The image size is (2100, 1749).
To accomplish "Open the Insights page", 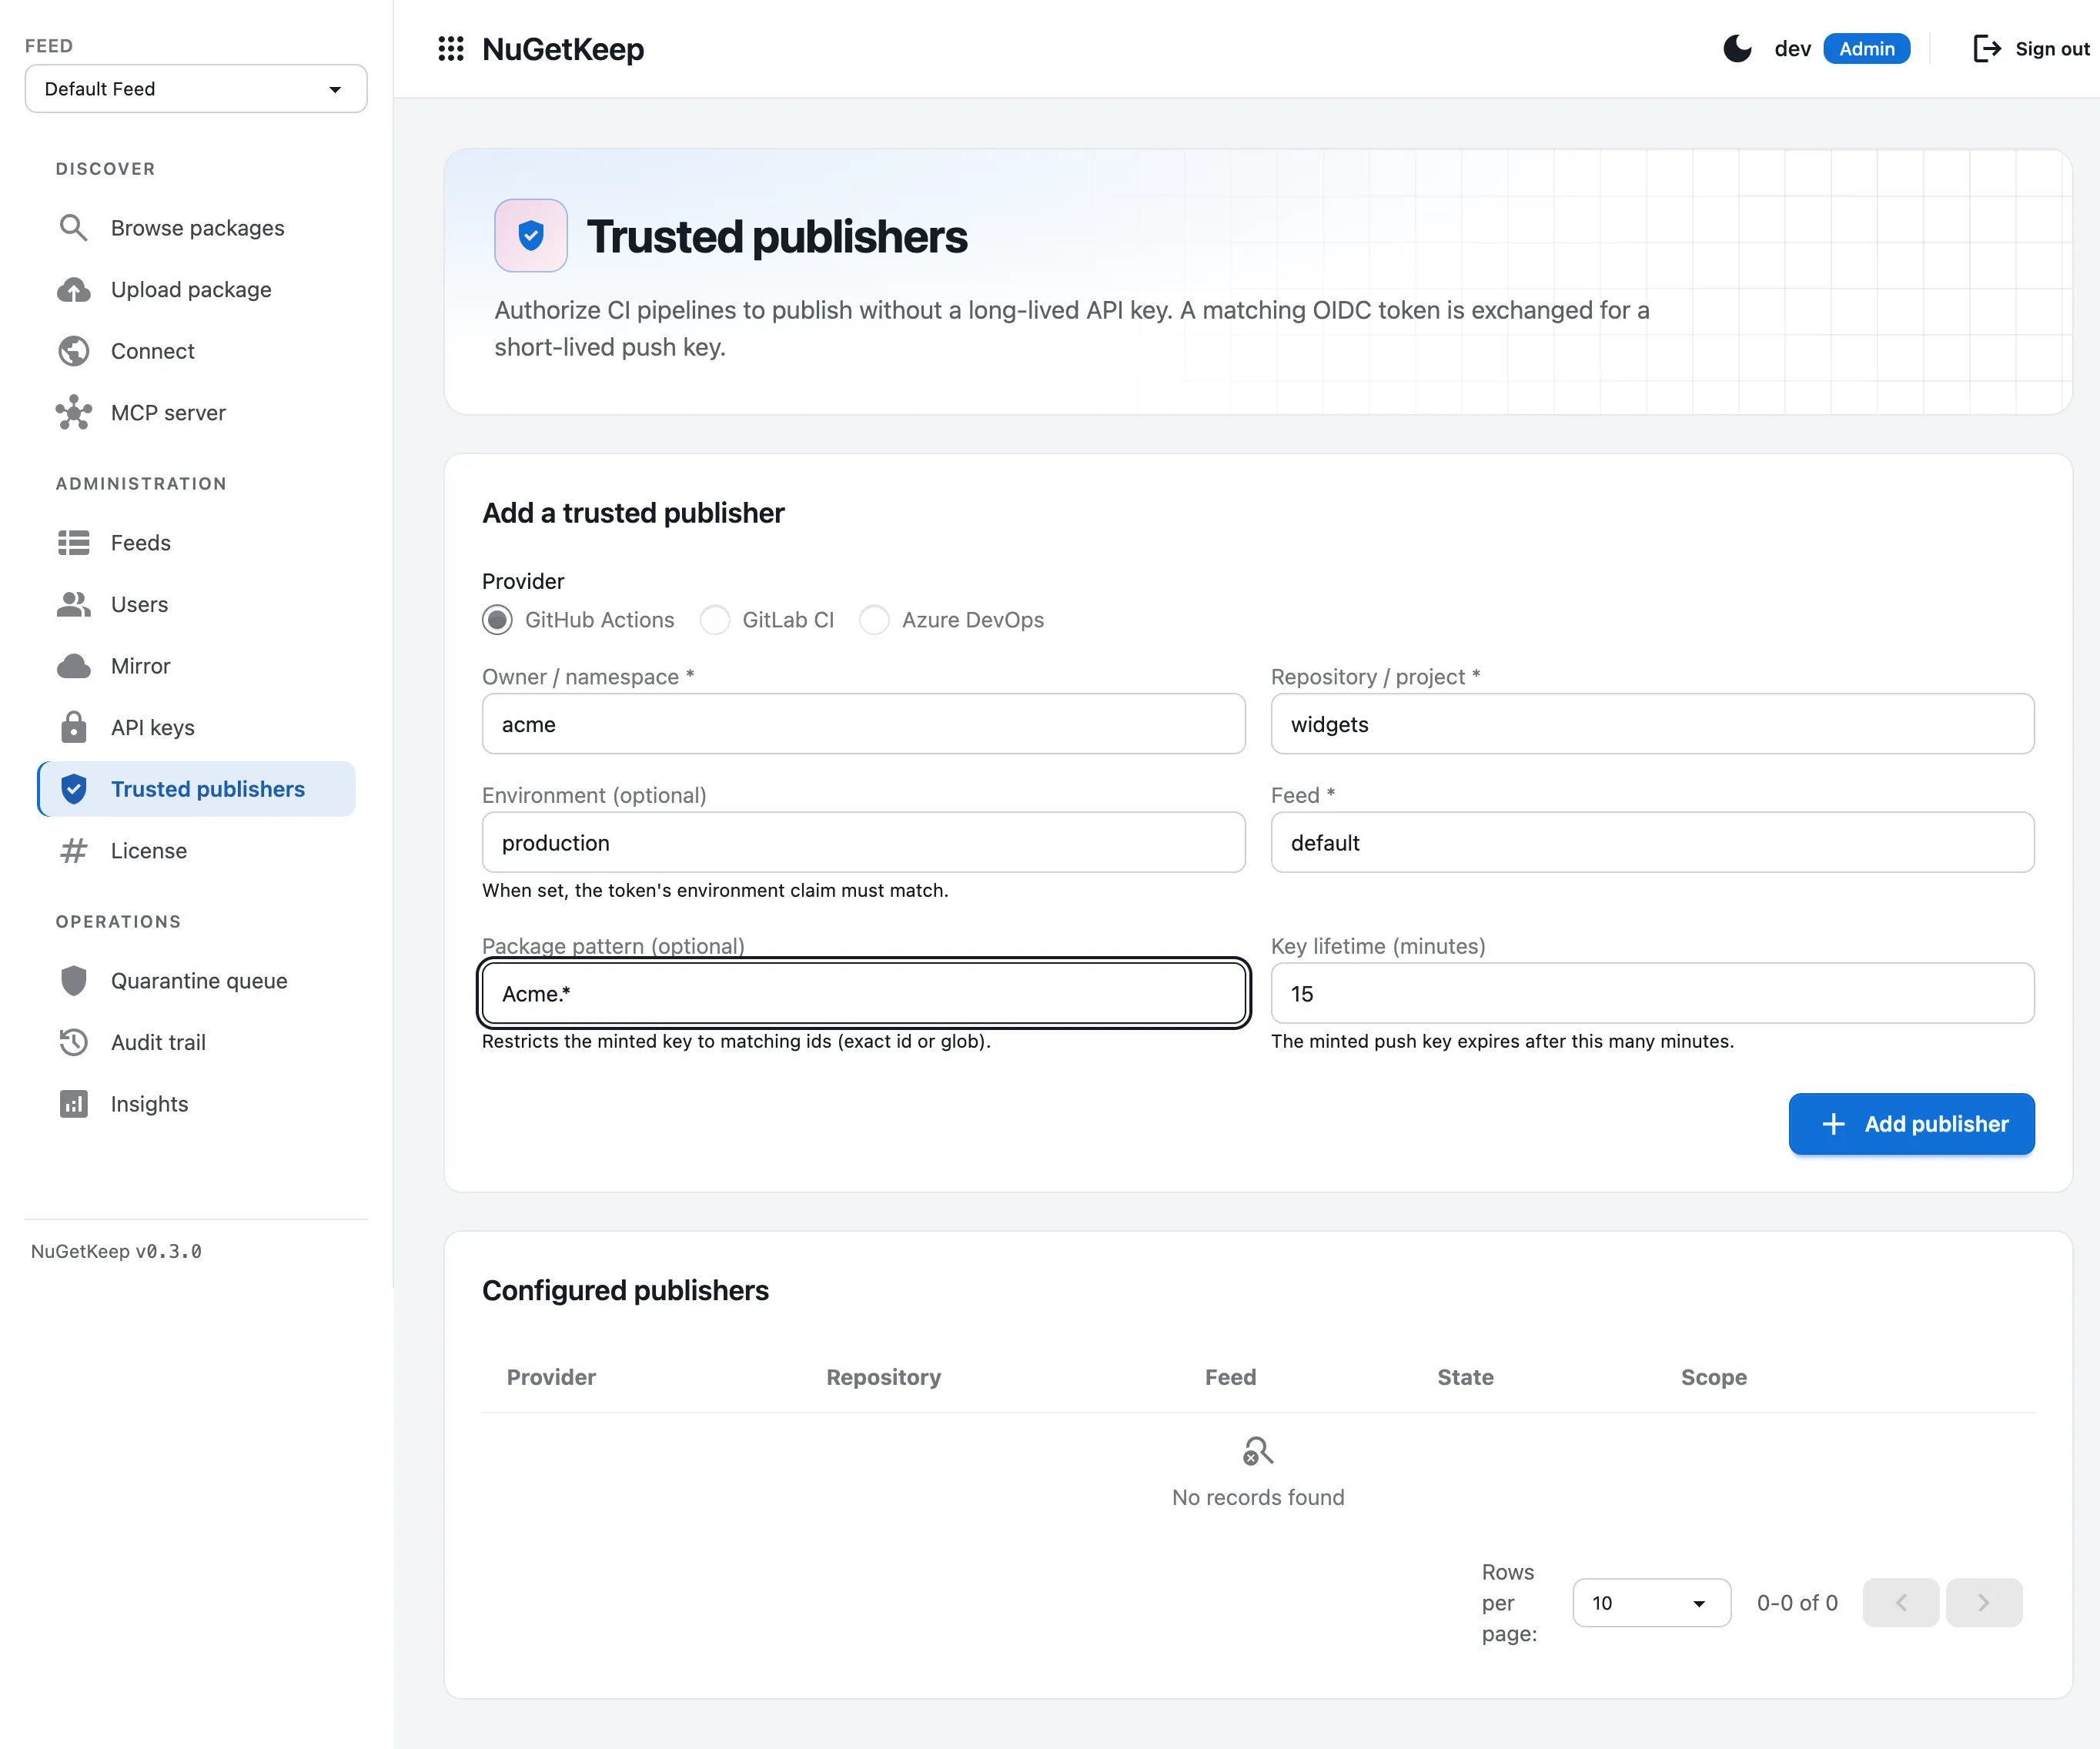I will [197, 1104].
